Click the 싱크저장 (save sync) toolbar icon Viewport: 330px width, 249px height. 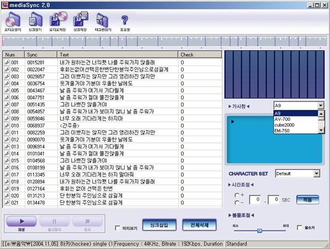80,20
